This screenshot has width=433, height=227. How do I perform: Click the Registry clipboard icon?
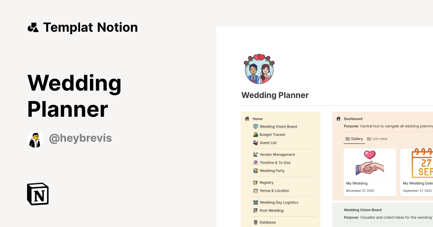coord(256,182)
